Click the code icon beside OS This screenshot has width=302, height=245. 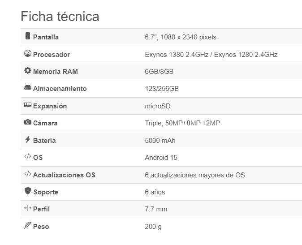(x=28, y=156)
